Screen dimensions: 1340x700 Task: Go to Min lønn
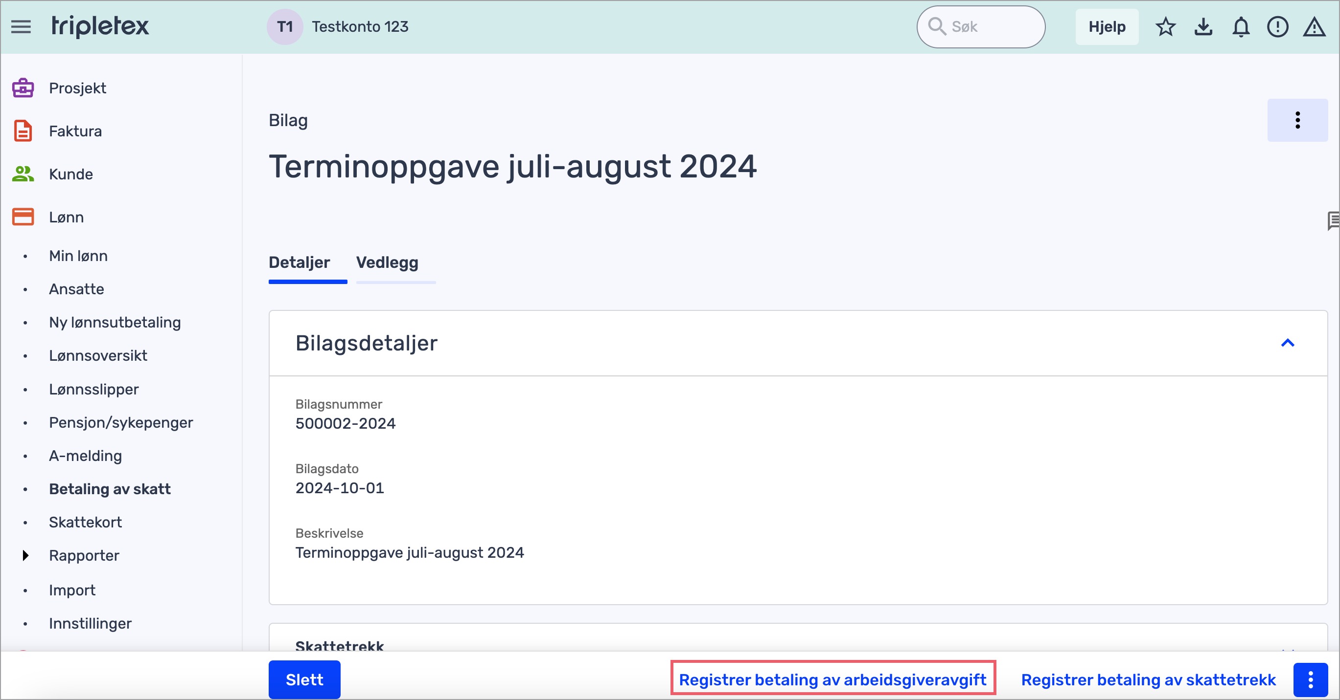pos(78,256)
